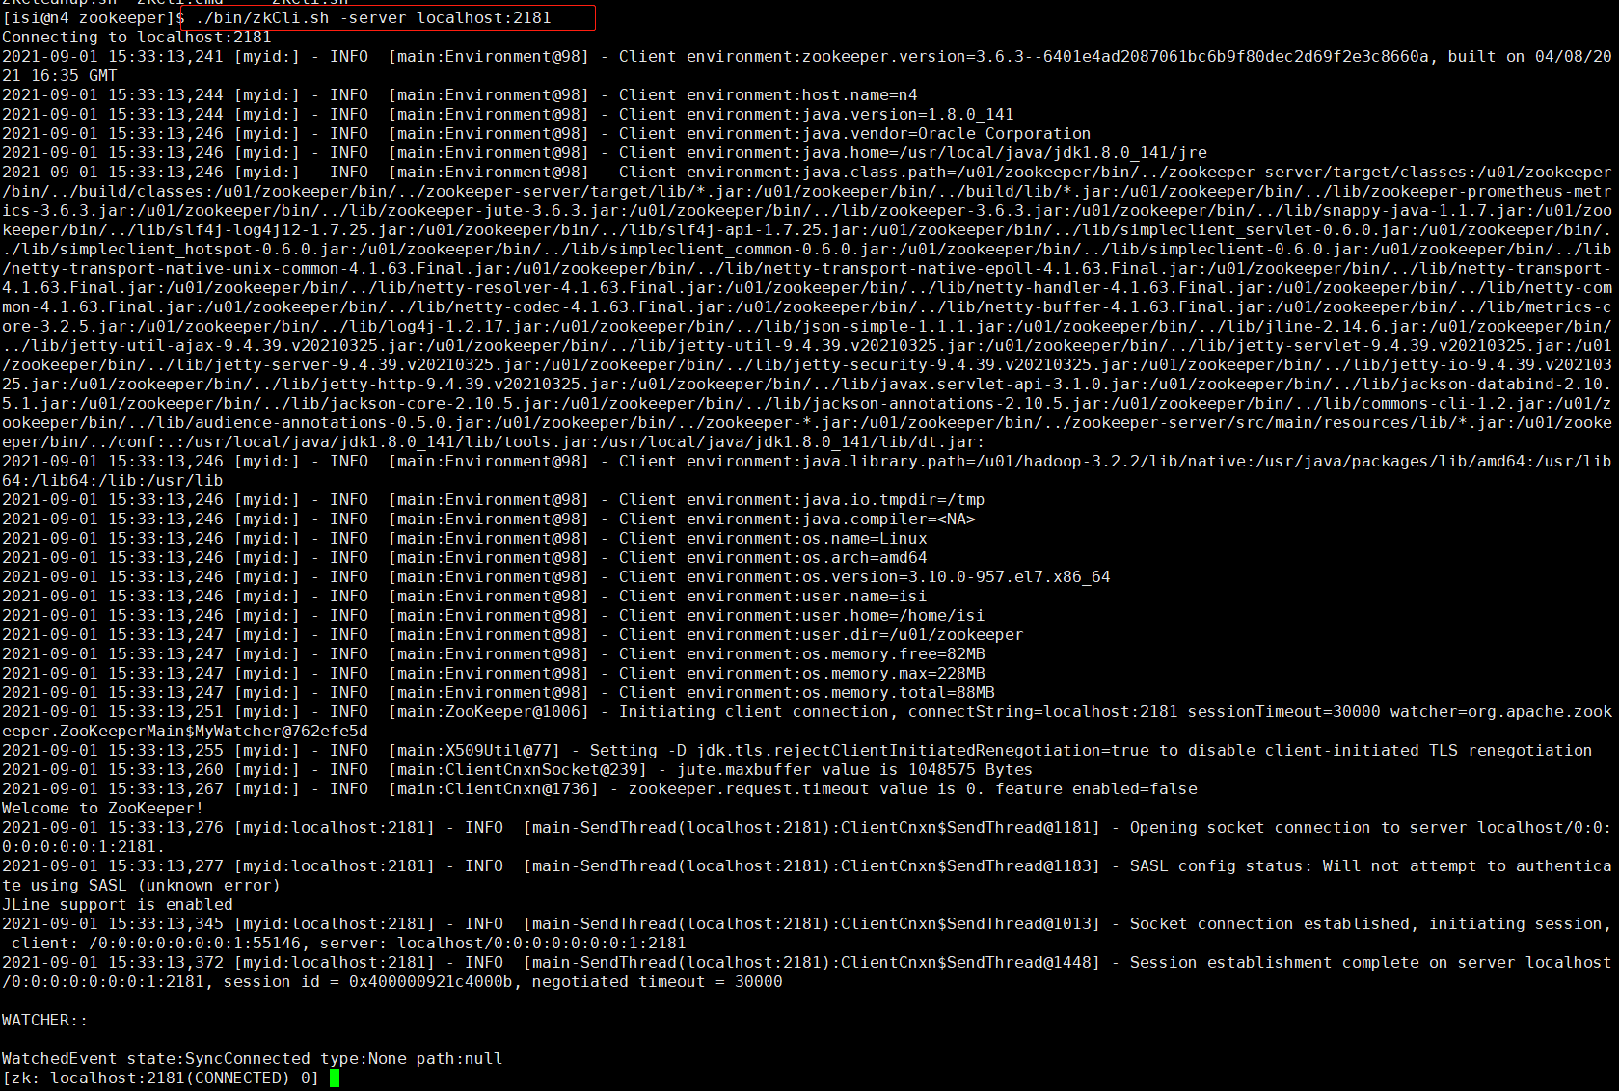The image size is (1619, 1091).
Task: Click the '15:33:13,260' timestamp
Action: [166, 769]
